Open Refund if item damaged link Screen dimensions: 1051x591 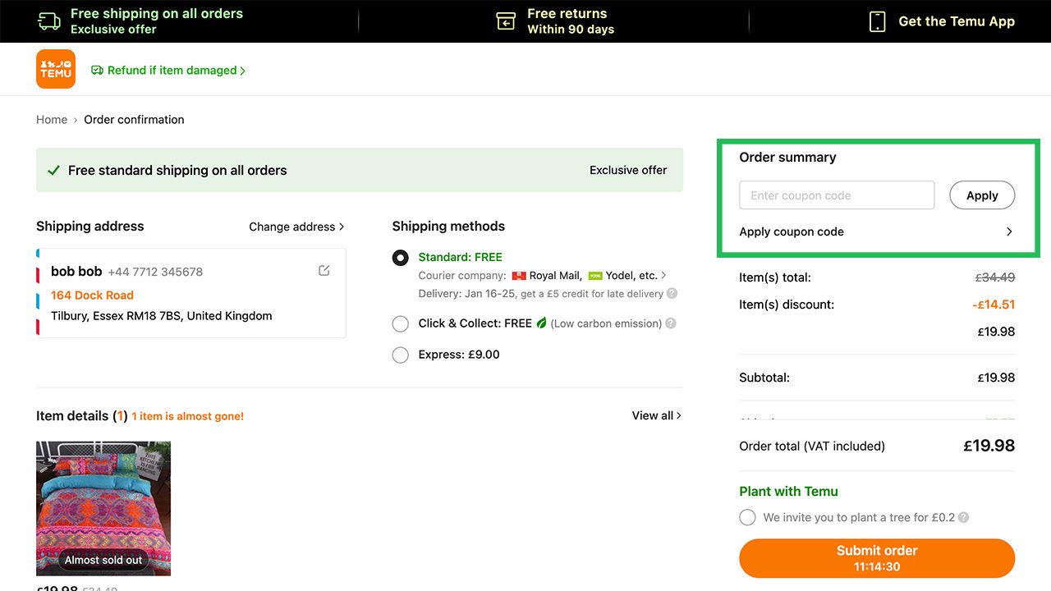coord(168,71)
